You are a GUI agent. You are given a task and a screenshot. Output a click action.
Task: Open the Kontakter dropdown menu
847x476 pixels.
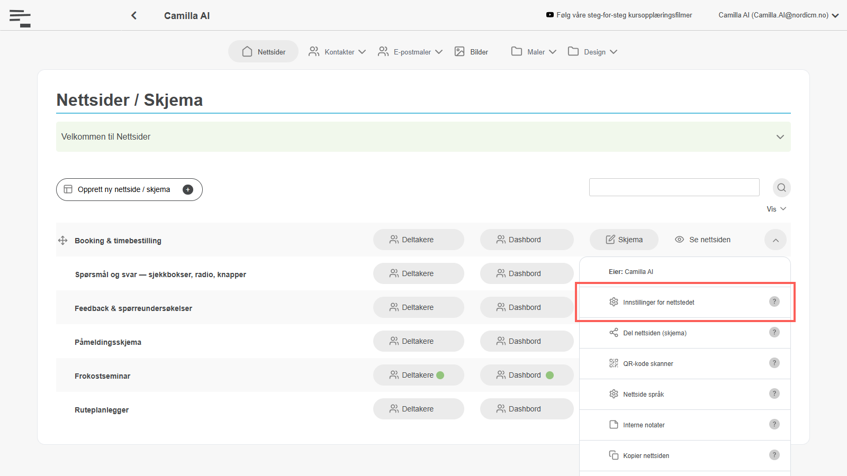click(337, 51)
